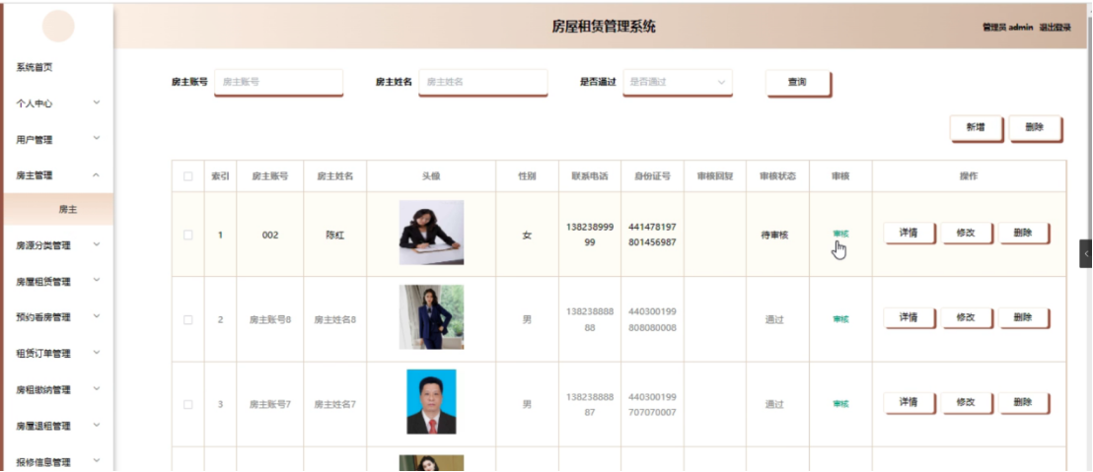Click the 审核状态 column header
The width and height of the screenshot is (1093, 472).
(x=778, y=176)
